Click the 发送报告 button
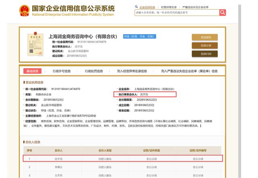This screenshot has width=258, height=178. [205, 37]
